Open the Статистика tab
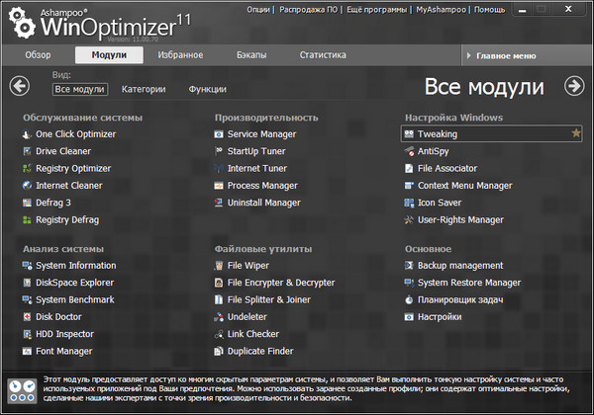Viewport: 594px width, 415px height. coord(323,55)
